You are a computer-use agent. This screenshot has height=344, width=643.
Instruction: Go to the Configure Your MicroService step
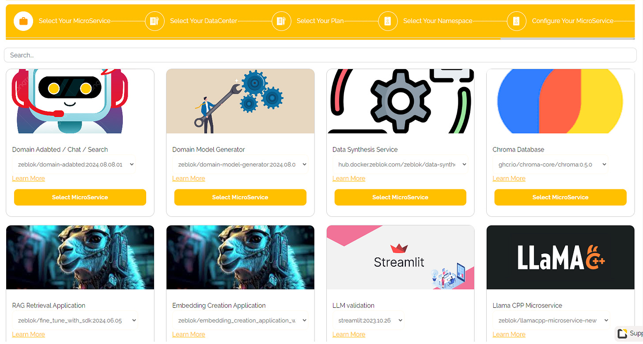[573, 21]
